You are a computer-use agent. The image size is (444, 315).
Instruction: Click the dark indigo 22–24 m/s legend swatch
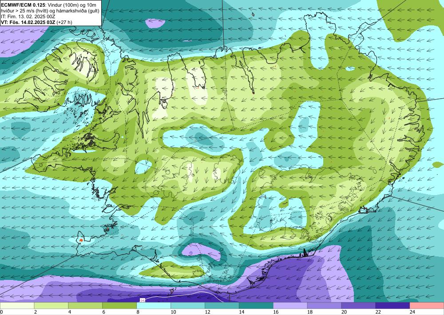(x=392, y=306)
